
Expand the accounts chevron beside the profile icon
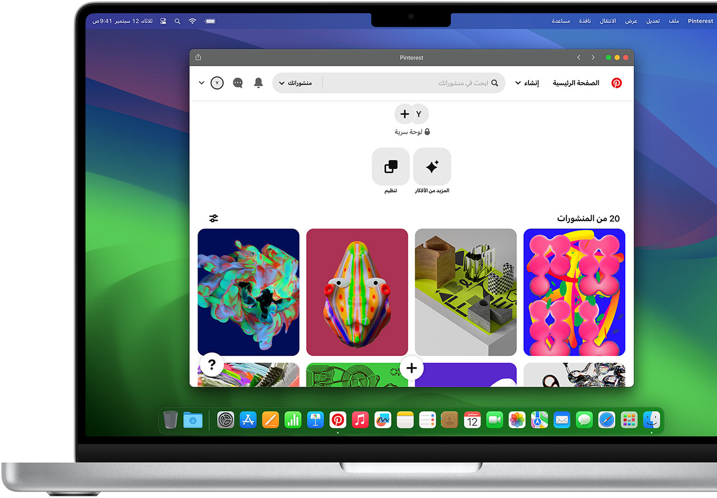(202, 83)
